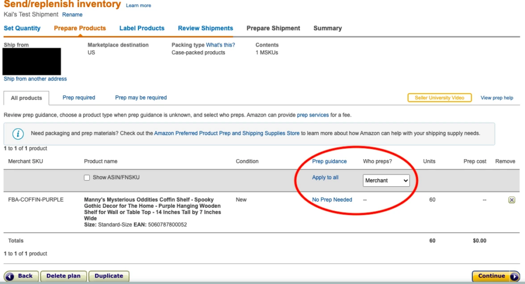The height and width of the screenshot is (284, 525).
Task: Select the Prep required tab
Action: 79,97
